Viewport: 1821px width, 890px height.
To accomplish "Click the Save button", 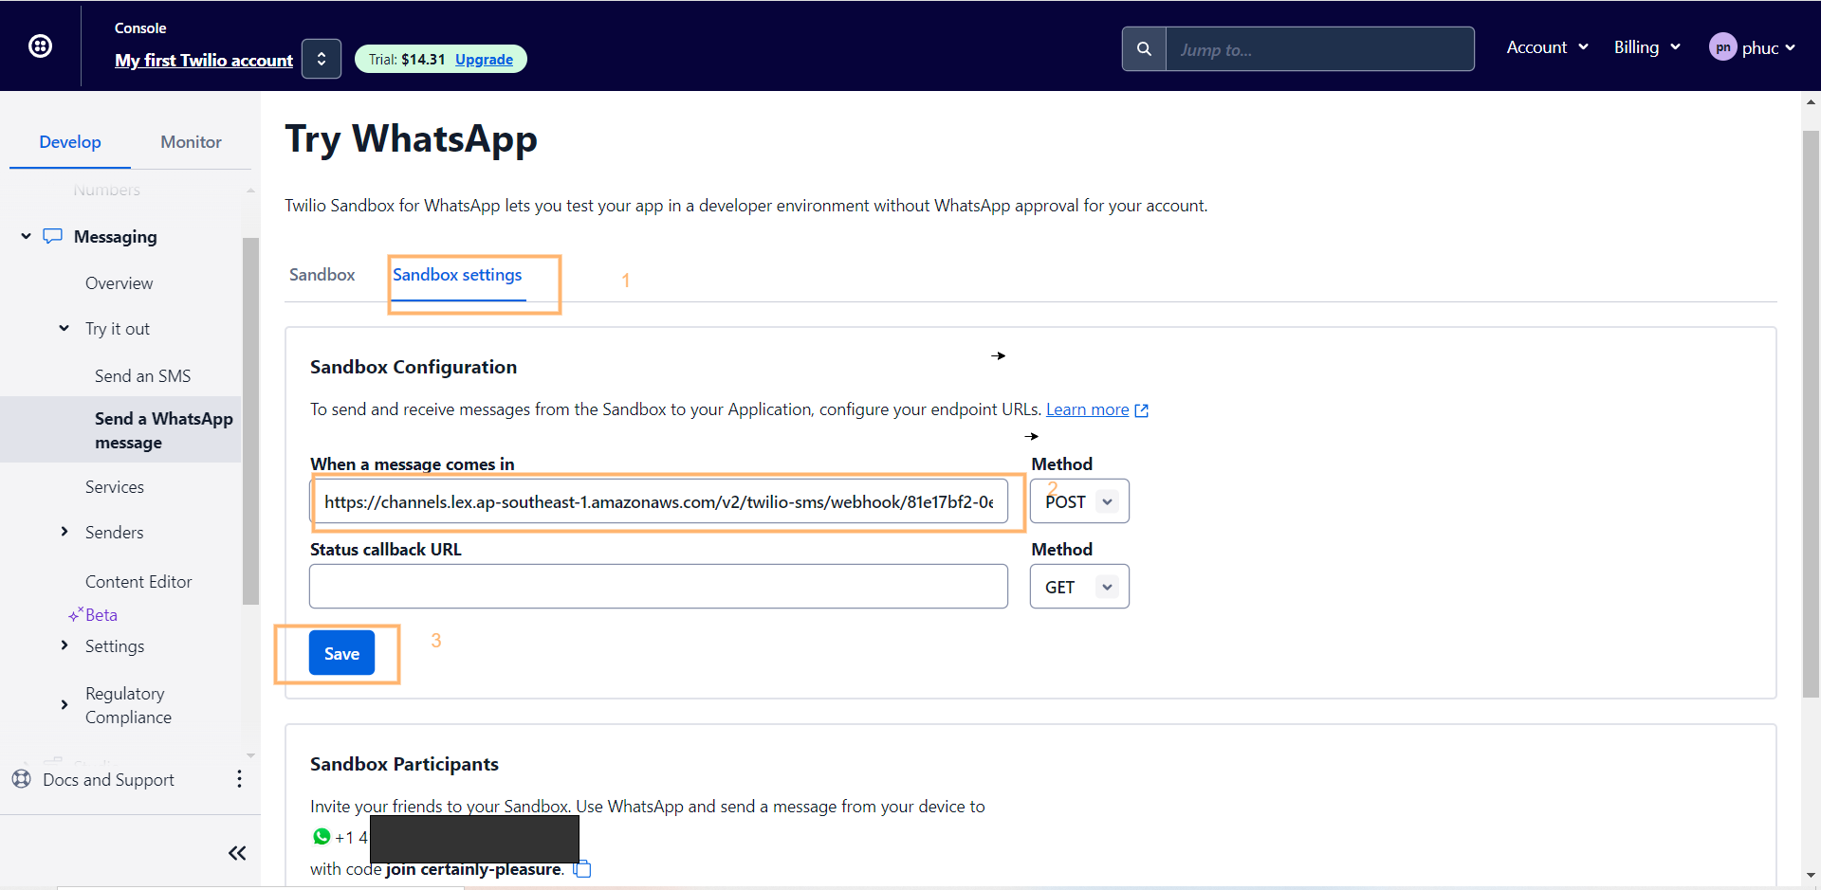I will coord(341,653).
